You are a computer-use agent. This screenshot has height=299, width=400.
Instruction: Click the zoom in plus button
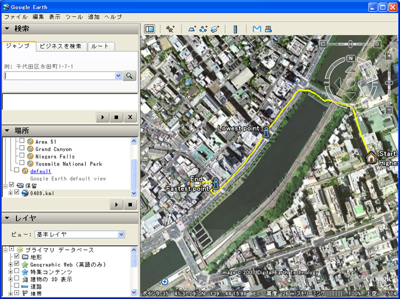point(389,56)
